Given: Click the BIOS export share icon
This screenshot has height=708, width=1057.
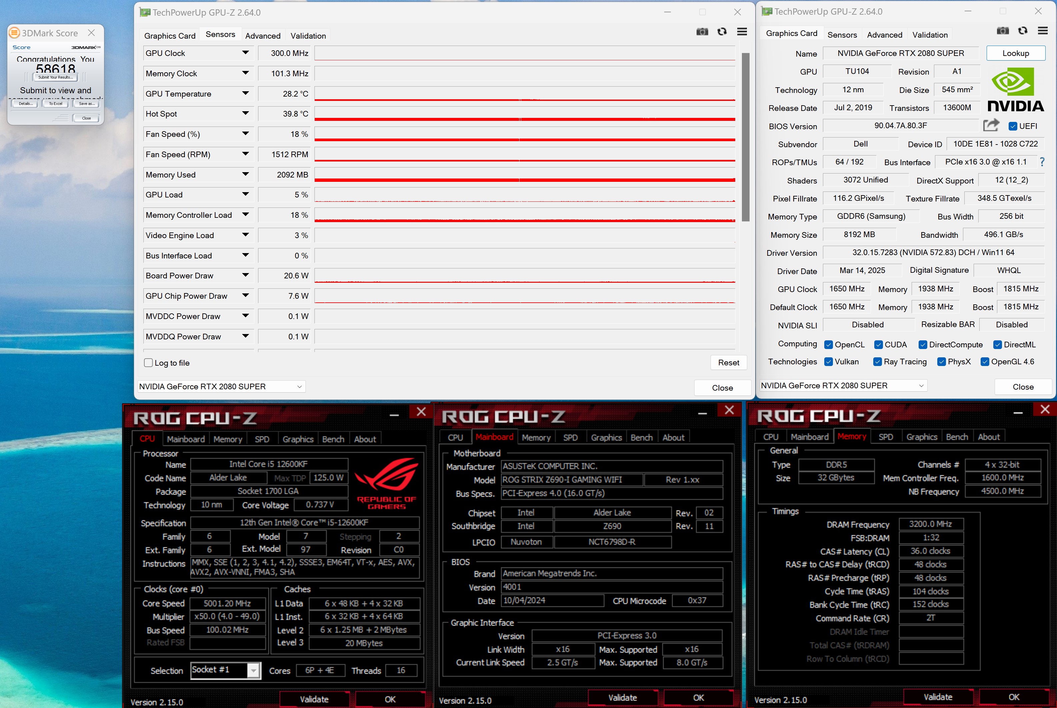Looking at the screenshot, I should pos(991,125).
